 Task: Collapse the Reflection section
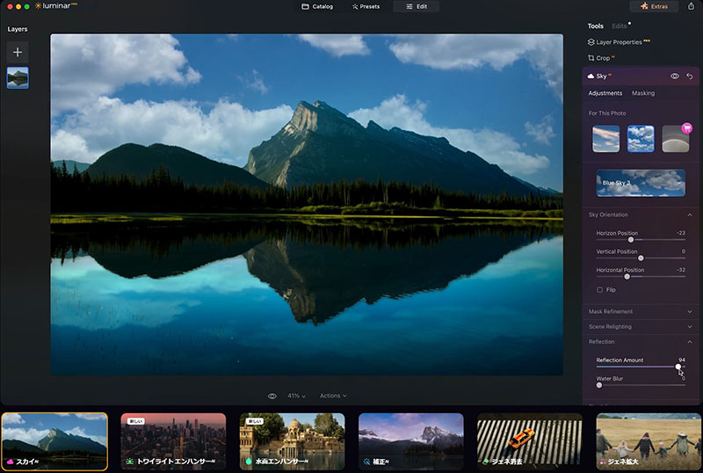[x=690, y=342]
